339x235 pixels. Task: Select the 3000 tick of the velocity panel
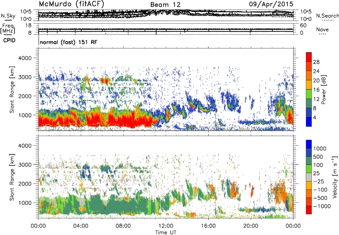25,165
